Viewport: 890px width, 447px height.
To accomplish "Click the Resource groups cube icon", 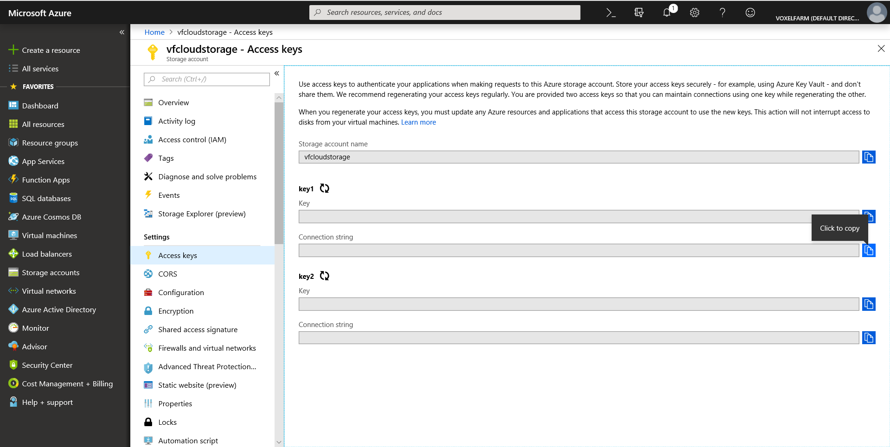I will 13,143.
